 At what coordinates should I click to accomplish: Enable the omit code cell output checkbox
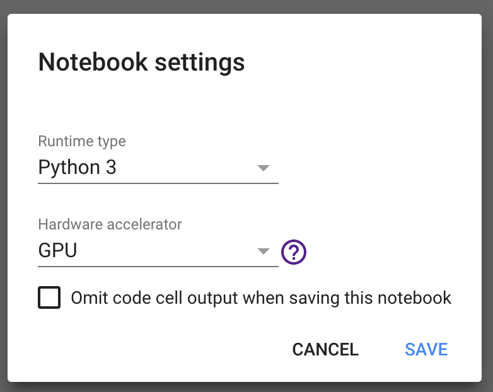(x=49, y=297)
